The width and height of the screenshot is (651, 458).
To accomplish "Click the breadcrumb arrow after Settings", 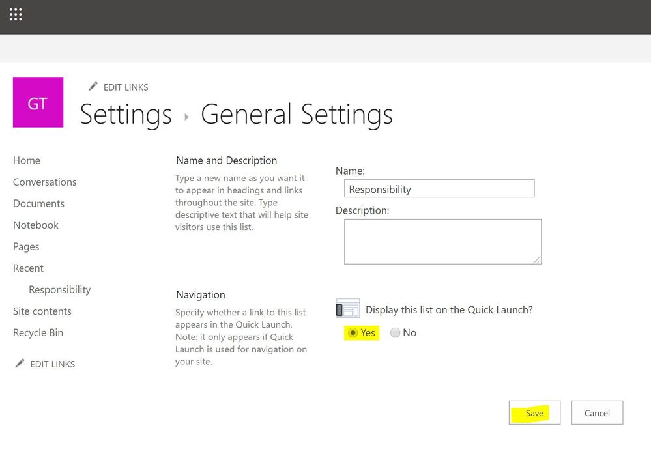I will click(186, 117).
